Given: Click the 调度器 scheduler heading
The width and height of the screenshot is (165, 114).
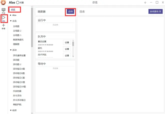Looking at the screenshot, I should click(x=42, y=12).
